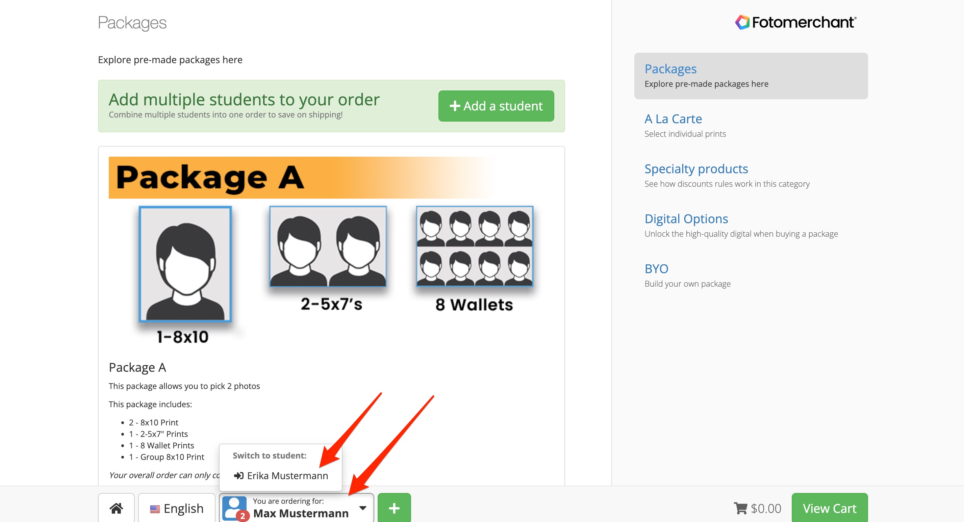Open the Packages category
Viewport: 964px width, 522px height.
[751, 76]
